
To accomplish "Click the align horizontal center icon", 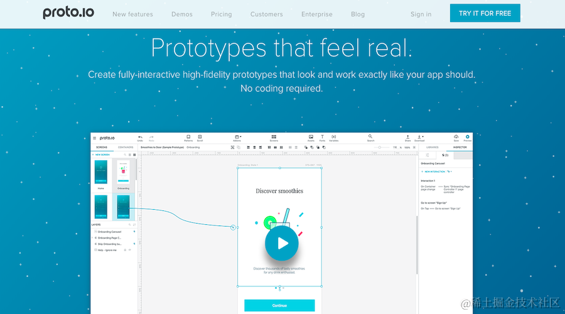I will pos(254,148).
